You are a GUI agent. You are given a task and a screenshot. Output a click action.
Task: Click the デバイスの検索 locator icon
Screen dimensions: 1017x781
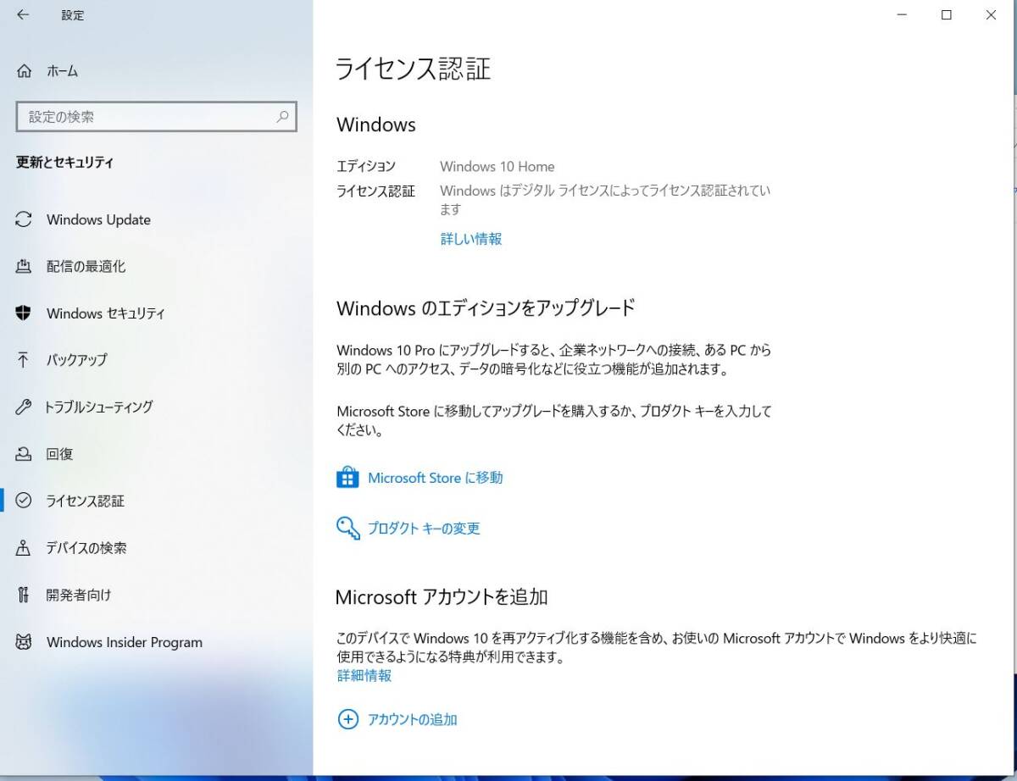(x=24, y=548)
